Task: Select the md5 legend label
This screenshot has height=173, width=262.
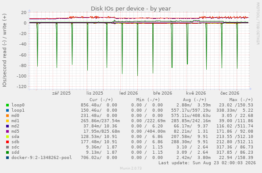Action: point(15,131)
